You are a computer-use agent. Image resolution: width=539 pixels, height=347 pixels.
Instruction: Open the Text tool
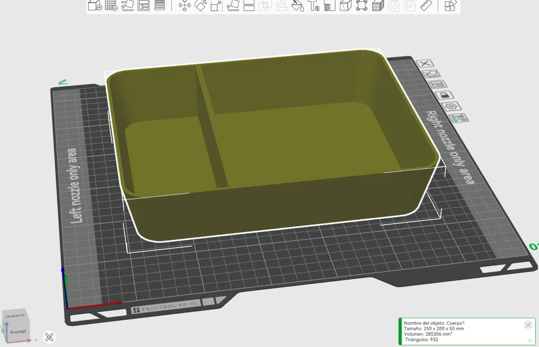point(314,7)
